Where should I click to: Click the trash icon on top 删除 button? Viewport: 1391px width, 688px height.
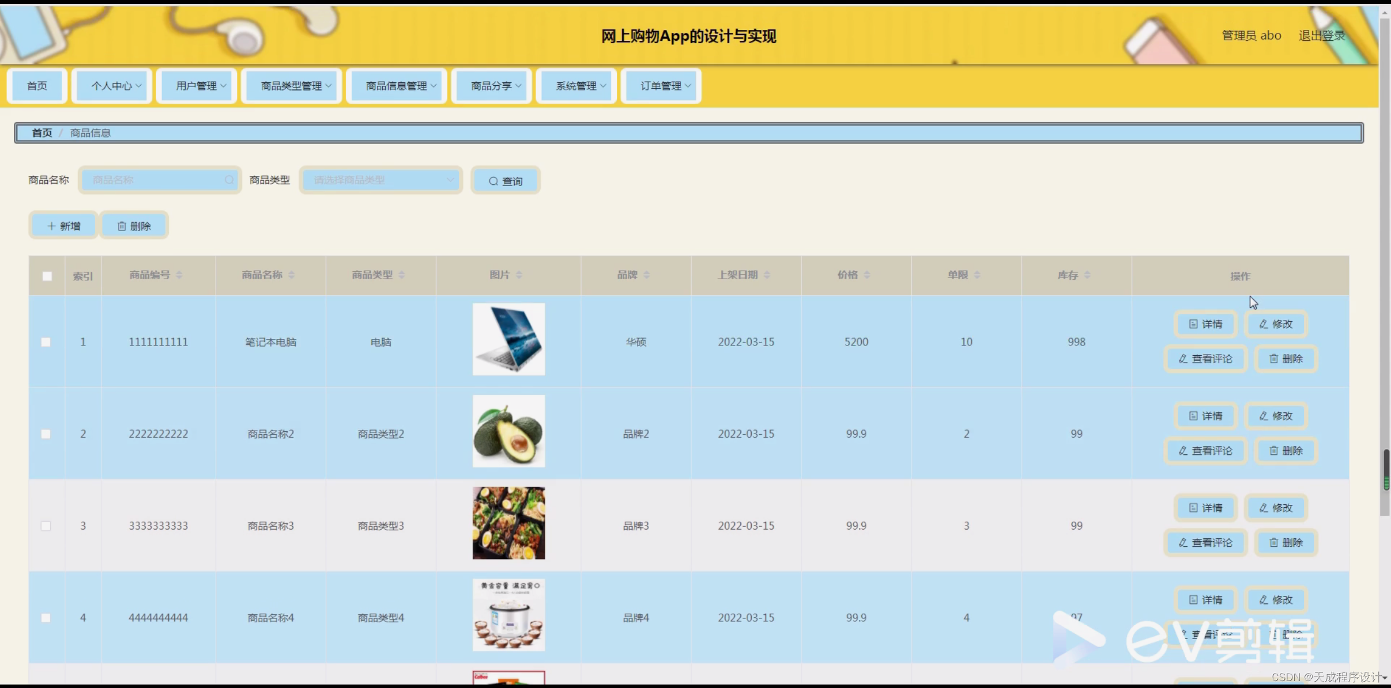coord(122,225)
